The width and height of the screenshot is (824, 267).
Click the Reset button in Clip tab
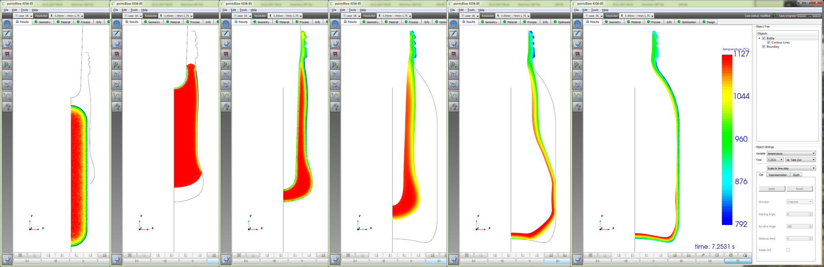coord(799,189)
